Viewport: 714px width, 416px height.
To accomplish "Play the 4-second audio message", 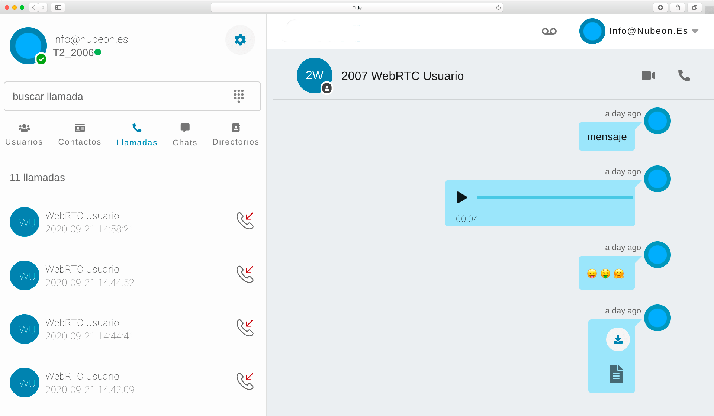I will 461,197.
